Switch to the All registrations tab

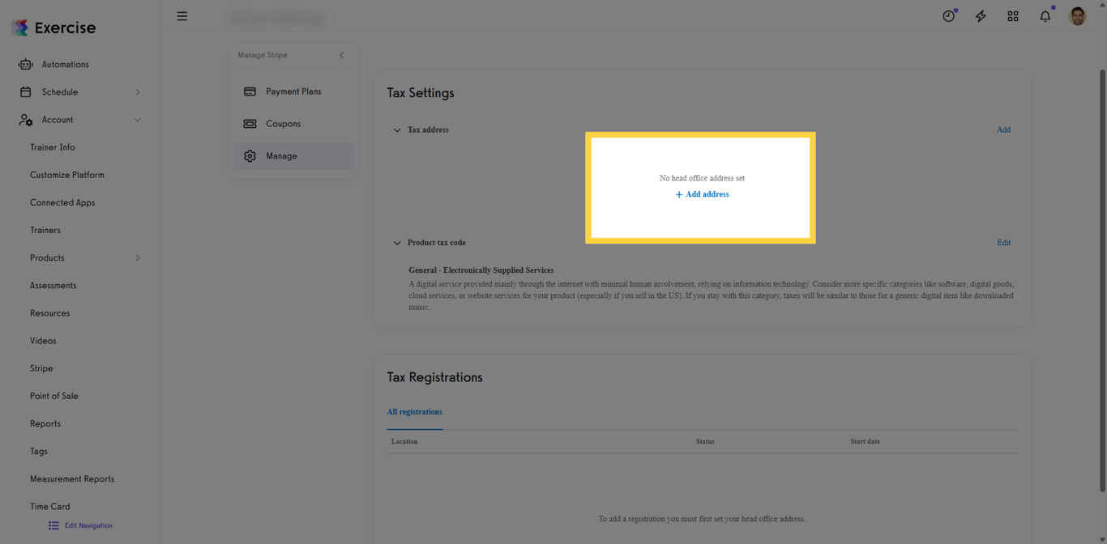414,411
